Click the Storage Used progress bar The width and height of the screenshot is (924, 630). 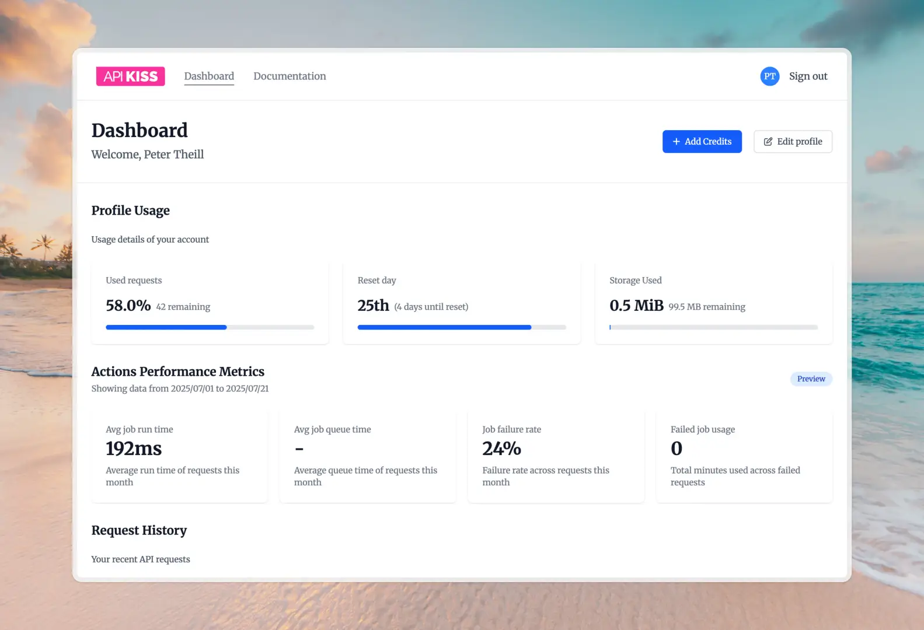(x=713, y=327)
